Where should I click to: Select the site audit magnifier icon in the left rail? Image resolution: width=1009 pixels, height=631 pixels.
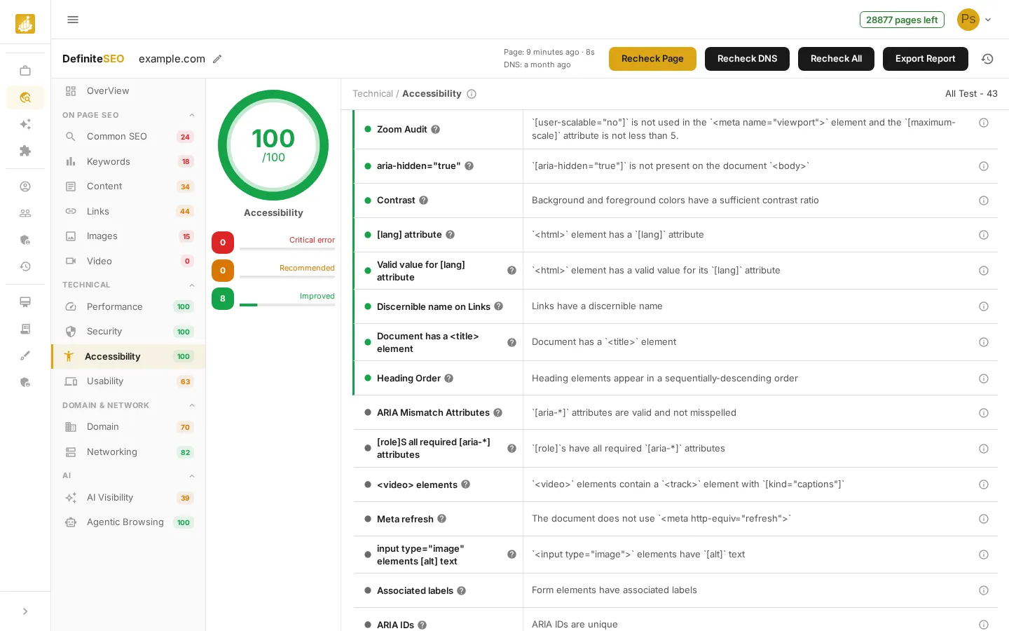coord(25,97)
